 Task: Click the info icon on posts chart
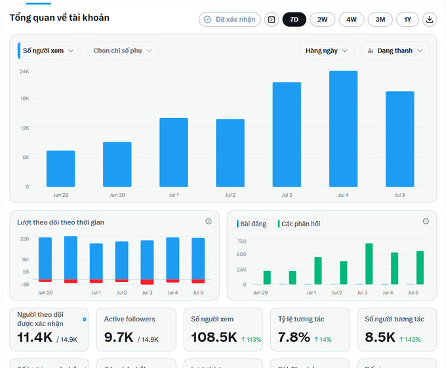(426, 221)
